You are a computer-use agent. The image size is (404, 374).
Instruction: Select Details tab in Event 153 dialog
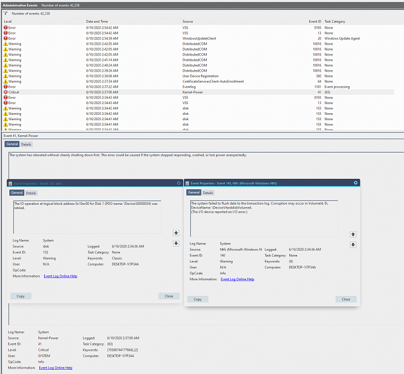[x=31, y=193]
